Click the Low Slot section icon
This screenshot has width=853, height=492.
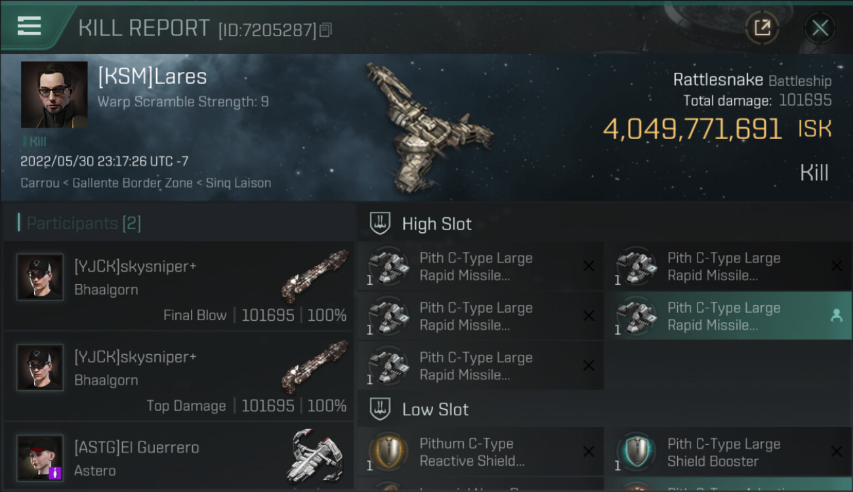pyautogui.click(x=380, y=409)
